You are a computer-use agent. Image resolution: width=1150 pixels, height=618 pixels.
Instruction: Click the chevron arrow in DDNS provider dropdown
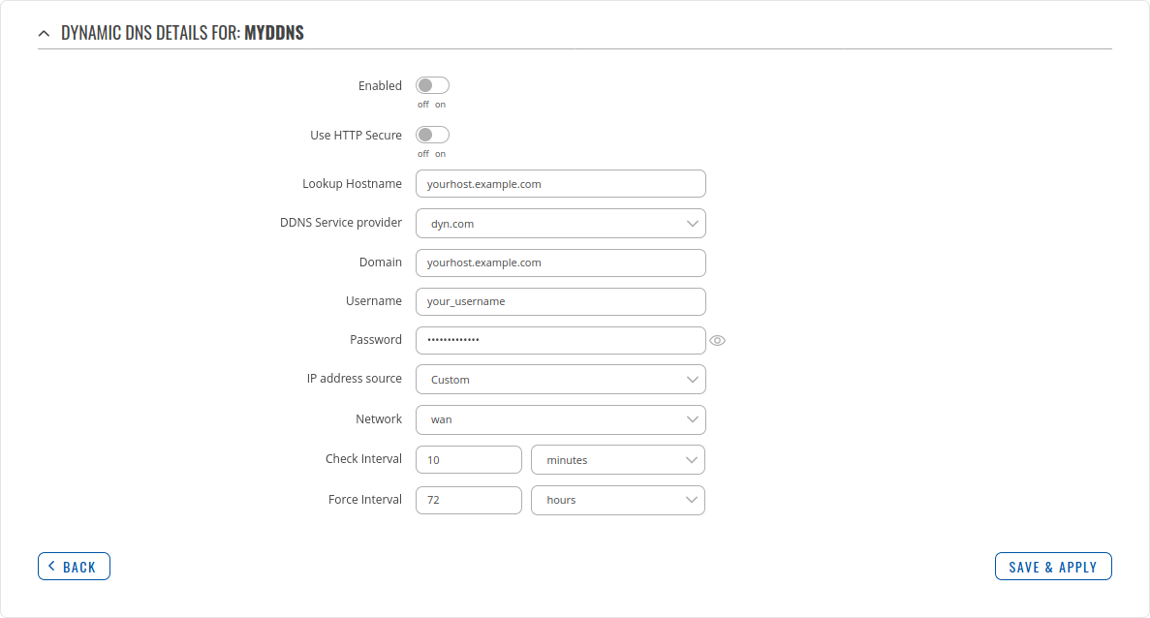(692, 224)
